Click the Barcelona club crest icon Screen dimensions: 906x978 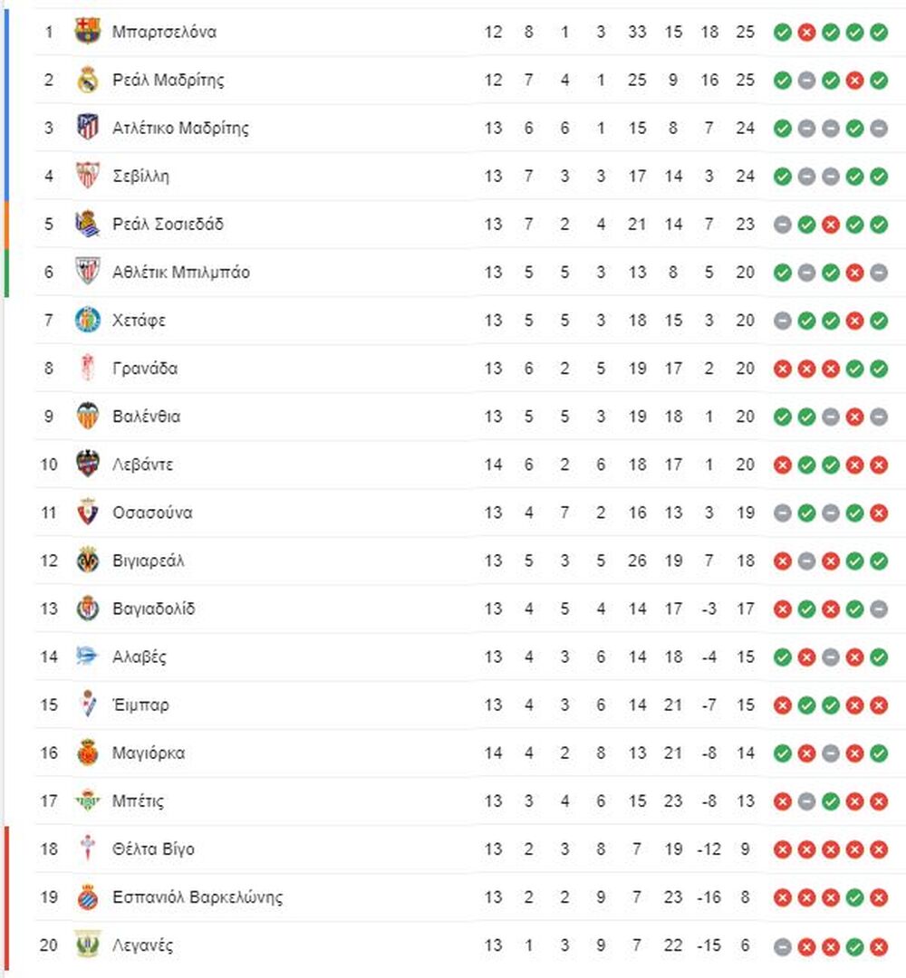(x=87, y=31)
